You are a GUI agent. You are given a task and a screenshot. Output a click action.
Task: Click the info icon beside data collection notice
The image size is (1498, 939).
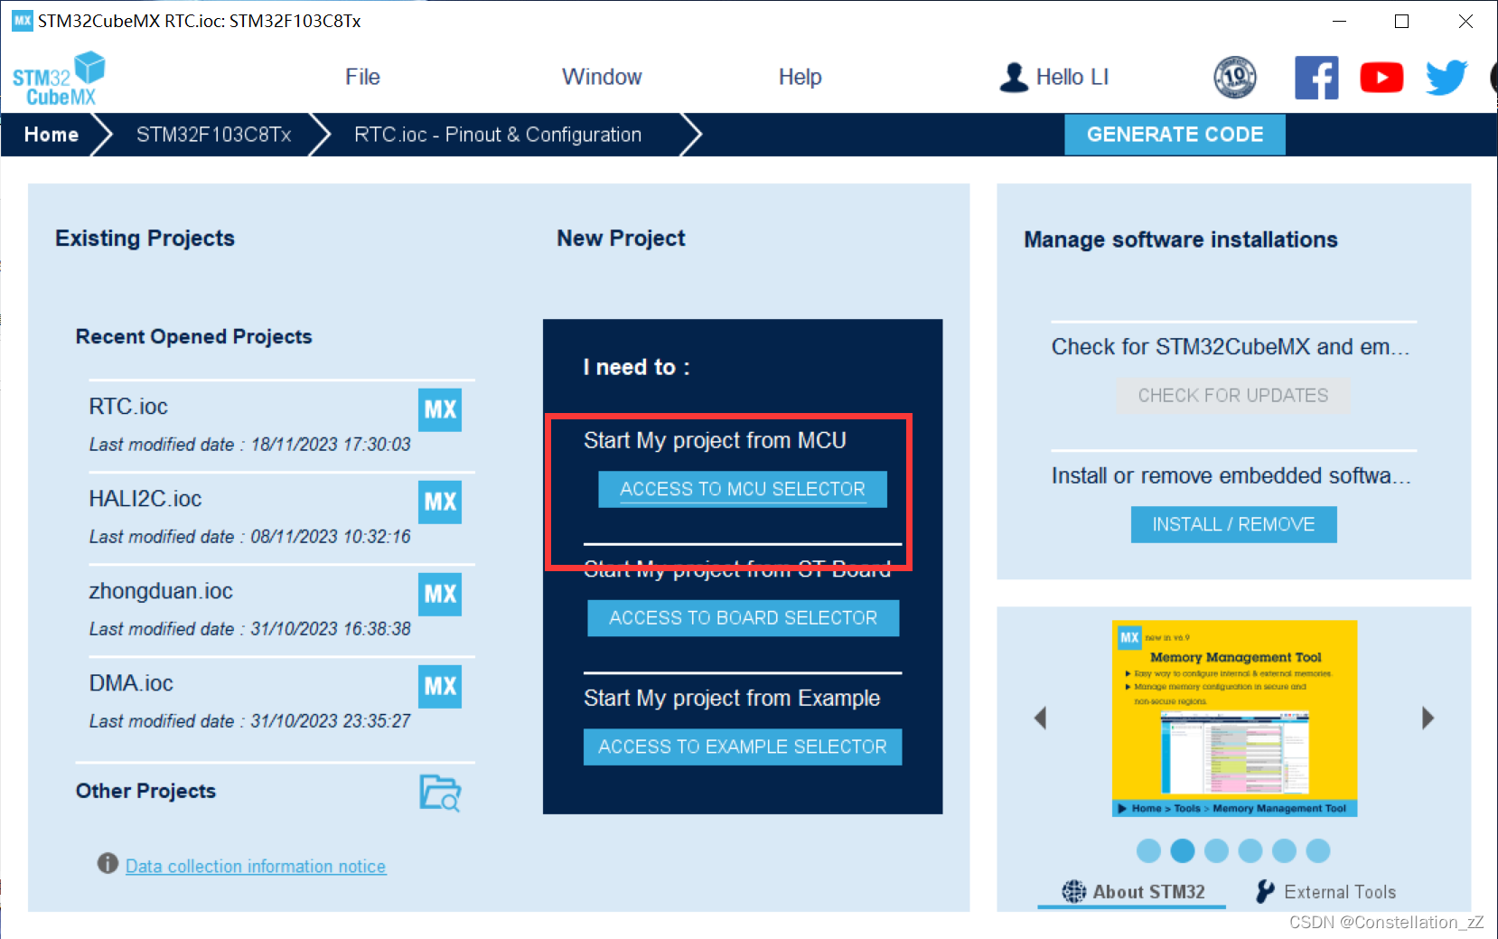tap(108, 863)
